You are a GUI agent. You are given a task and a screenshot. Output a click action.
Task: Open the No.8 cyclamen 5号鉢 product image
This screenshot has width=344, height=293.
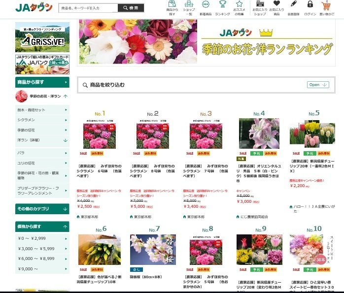click(206, 250)
